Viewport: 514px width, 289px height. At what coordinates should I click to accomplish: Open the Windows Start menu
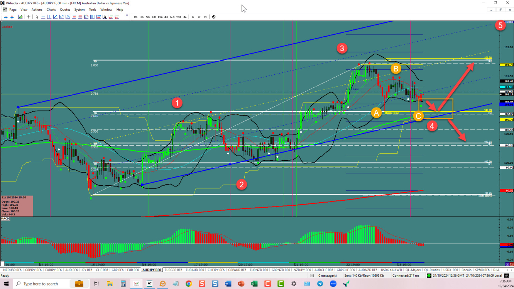coord(7,284)
